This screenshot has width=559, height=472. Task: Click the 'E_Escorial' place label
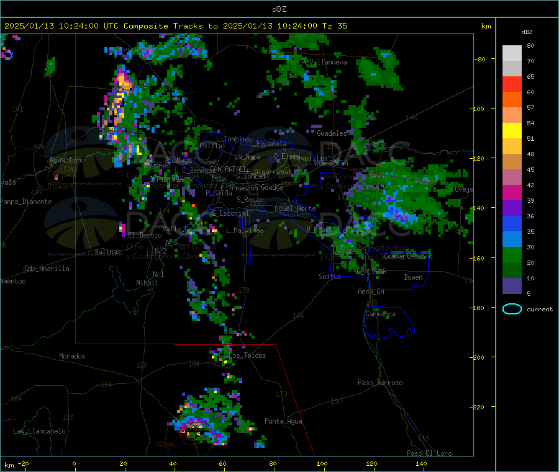pos(230,213)
